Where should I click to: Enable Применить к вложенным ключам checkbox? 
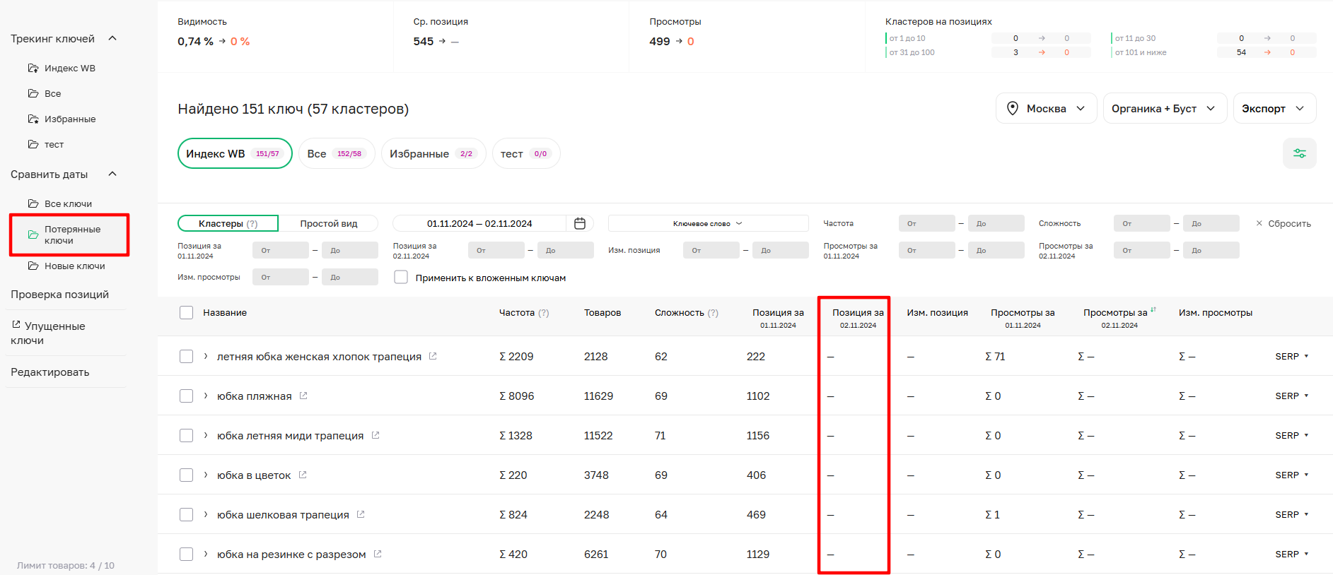(401, 278)
